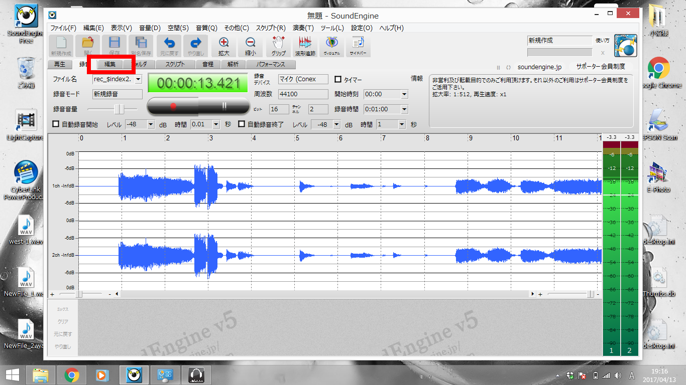Viewport: 686px width, 385px height.
Task: Click the headphones app taskbar icon
Action: coord(195,375)
